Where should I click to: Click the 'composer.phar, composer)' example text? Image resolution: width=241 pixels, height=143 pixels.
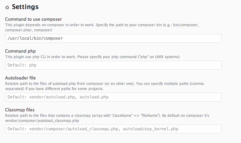point(29,30)
